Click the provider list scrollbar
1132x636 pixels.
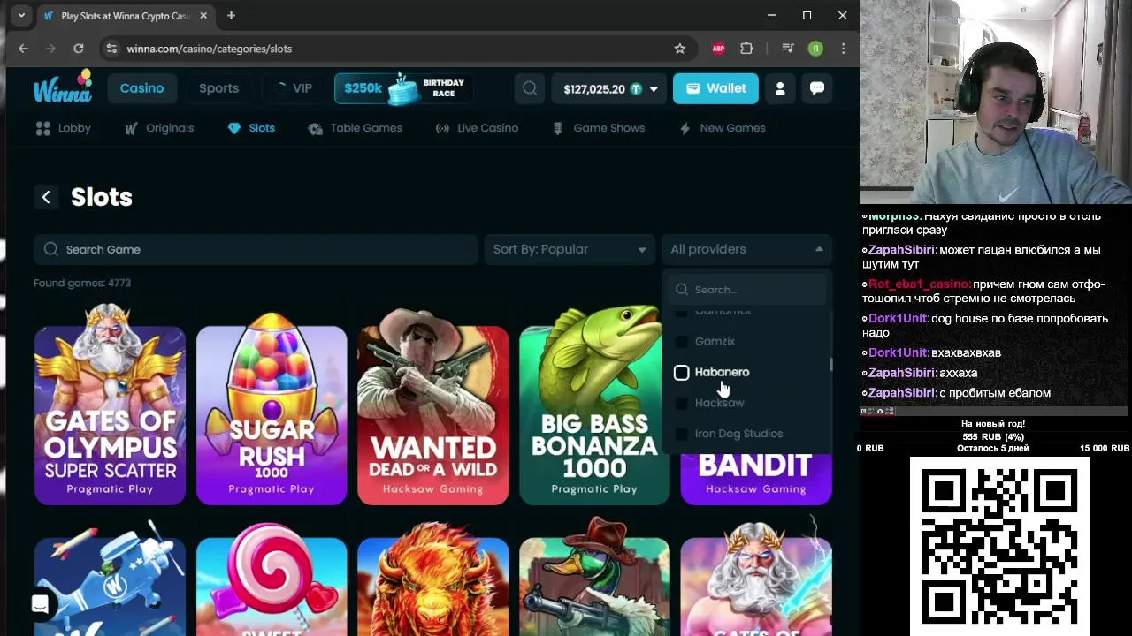(x=830, y=364)
